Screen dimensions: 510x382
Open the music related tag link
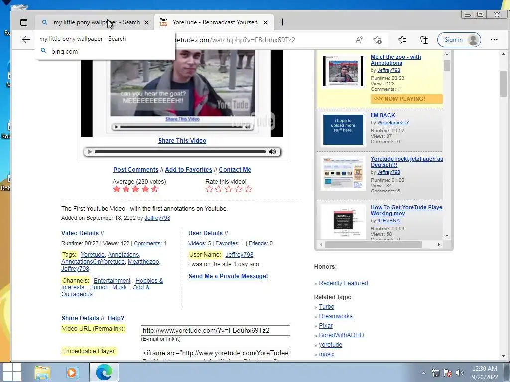tap(327, 354)
